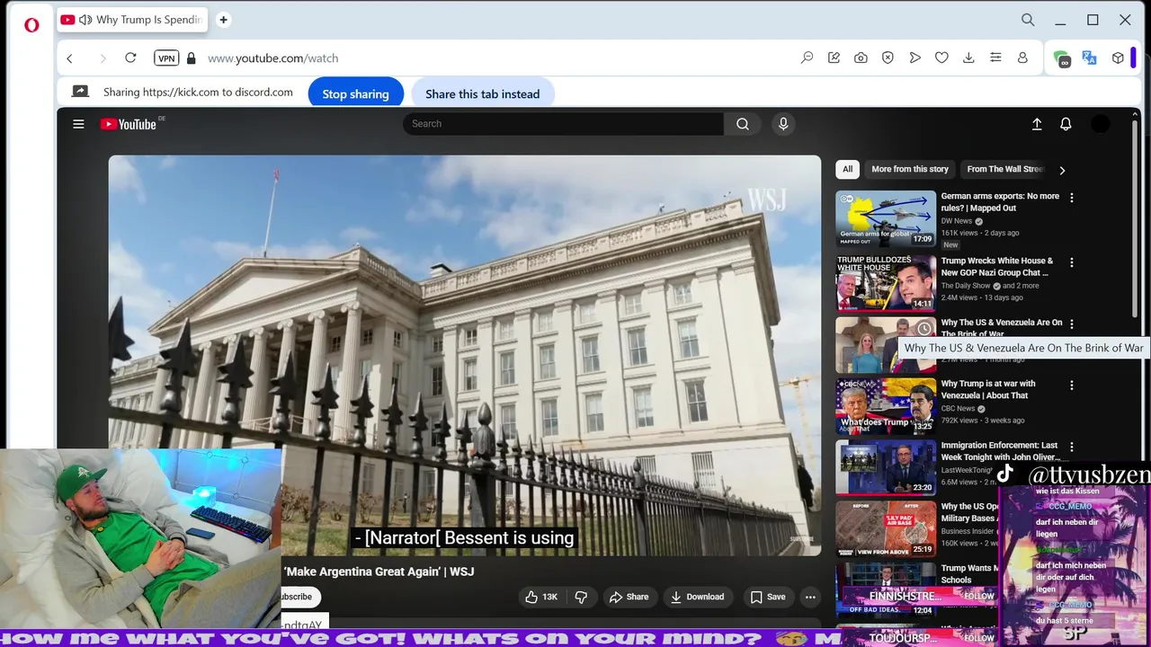Search tabs with magnifier in title bar

(1028, 20)
